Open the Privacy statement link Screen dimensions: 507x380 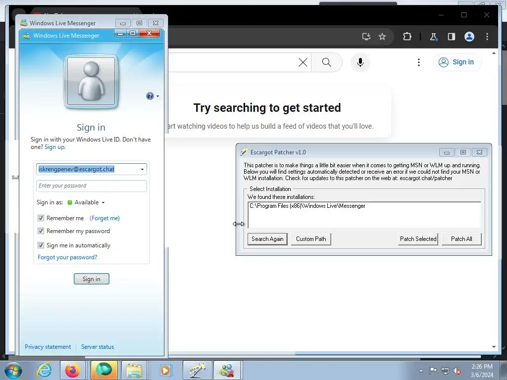[48, 347]
